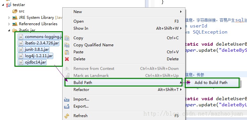The width and height of the screenshot is (247, 120).
Task: Expand the JRE System Library node
Action: (9, 18)
